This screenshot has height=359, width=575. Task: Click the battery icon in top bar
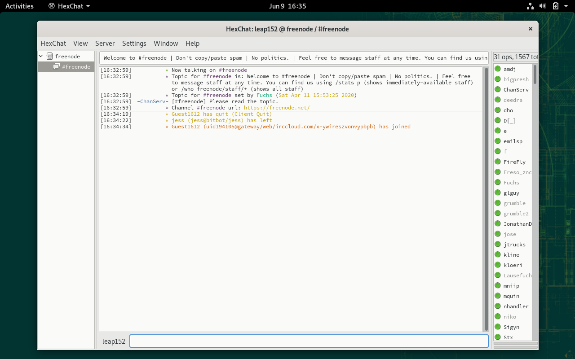(555, 6)
